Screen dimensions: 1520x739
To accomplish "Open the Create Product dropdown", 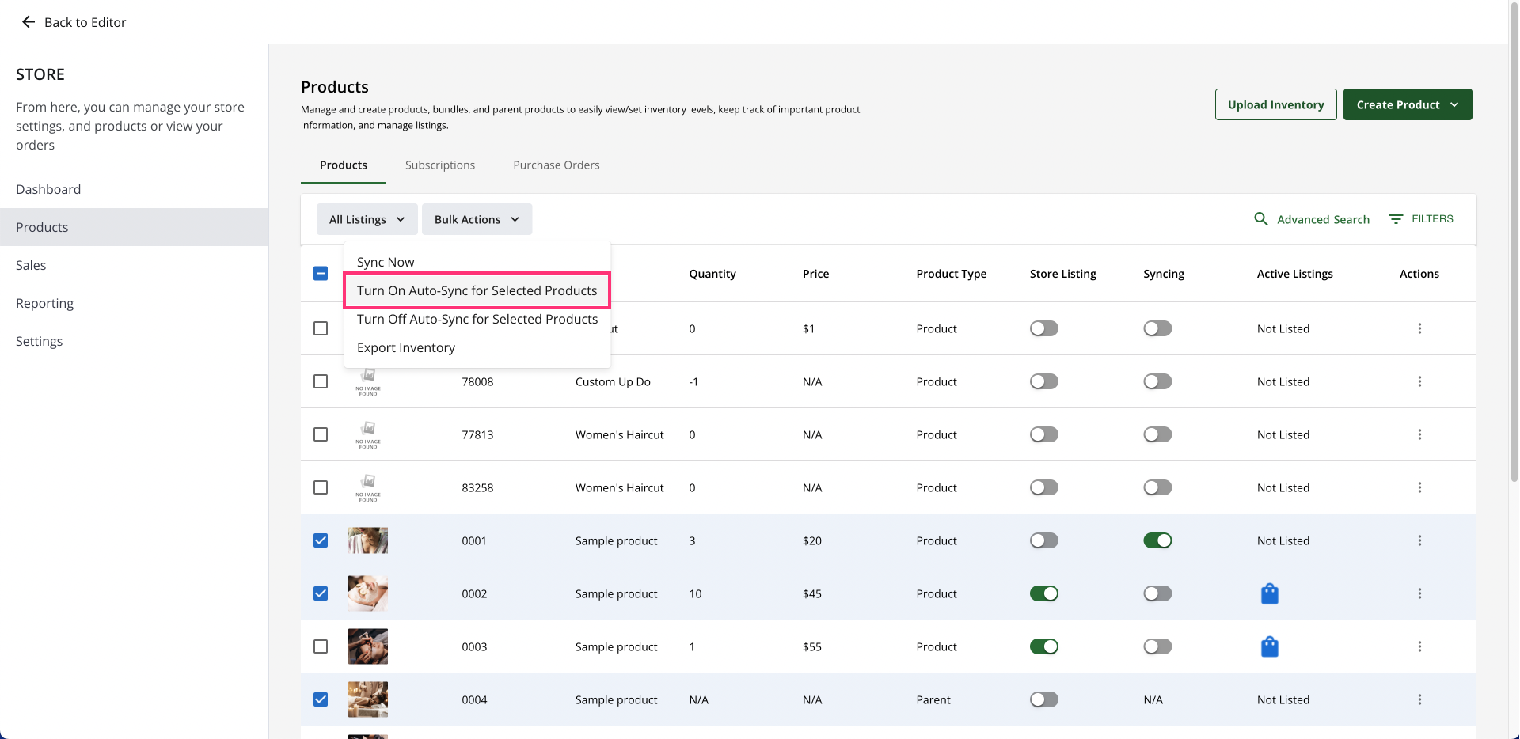I will tap(1407, 104).
